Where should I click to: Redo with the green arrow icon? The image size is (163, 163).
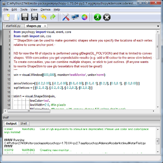point(53,17)
